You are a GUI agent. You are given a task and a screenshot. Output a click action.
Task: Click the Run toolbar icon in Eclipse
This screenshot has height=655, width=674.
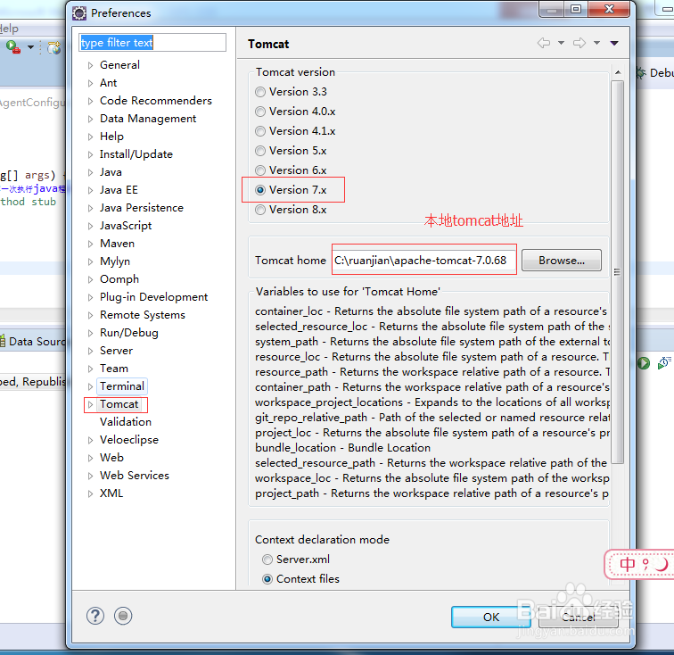12,47
